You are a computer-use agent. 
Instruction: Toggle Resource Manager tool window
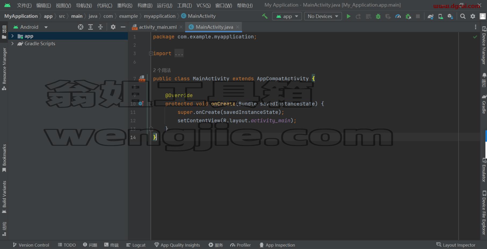click(x=4, y=69)
